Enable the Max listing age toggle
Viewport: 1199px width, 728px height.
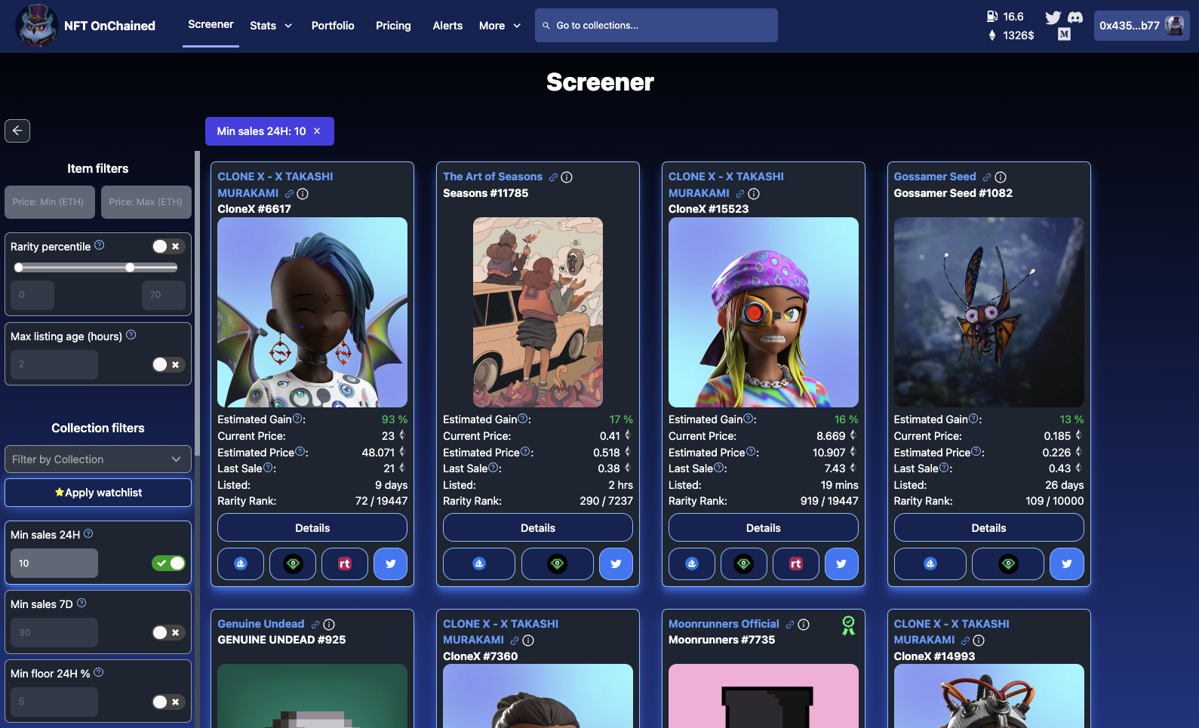[168, 364]
